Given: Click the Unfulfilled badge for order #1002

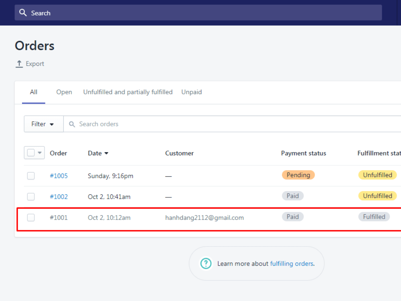Looking at the screenshot, I should tap(377, 196).
